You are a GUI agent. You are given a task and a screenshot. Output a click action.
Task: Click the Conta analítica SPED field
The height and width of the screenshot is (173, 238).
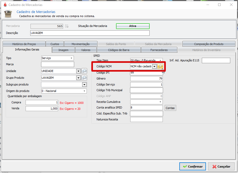[x=147, y=107]
